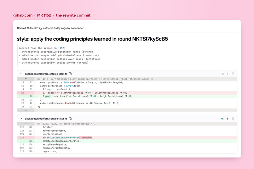The width and height of the screenshot is (254, 169).
Task: Click the 'fullPath,' code line
Action: click(49, 127)
